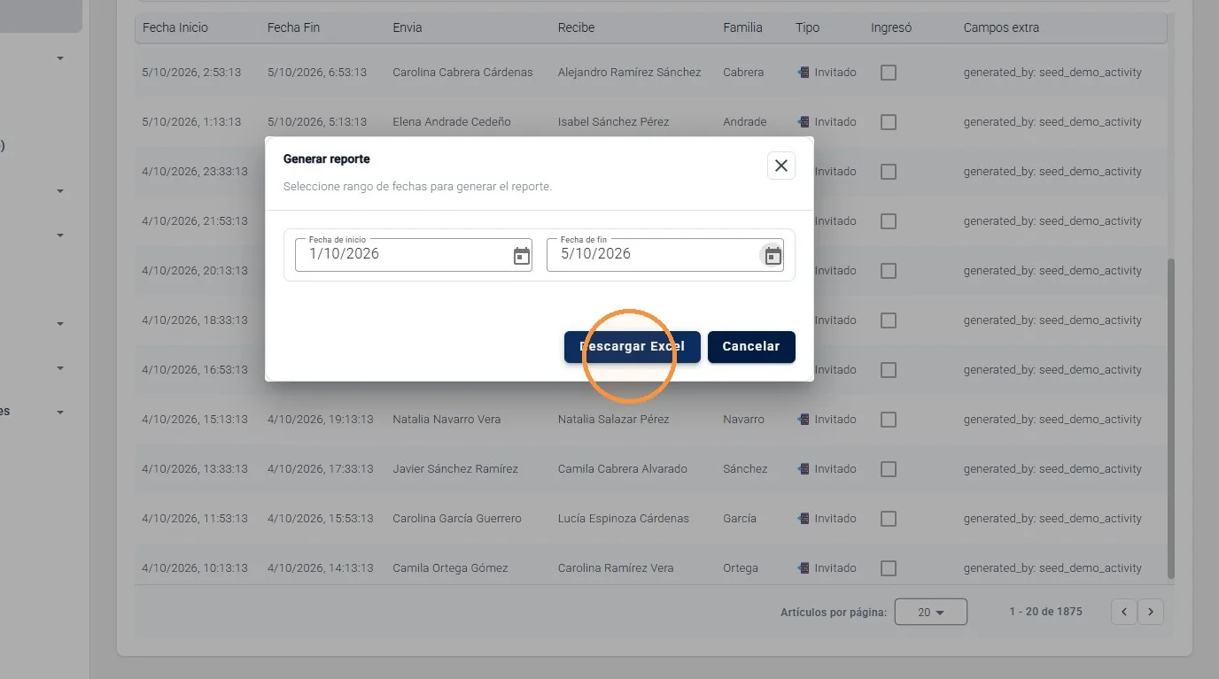Screen dimensions: 1219x679
Task: Click the vertical table scrollbar
Action: click(1171, 419)
